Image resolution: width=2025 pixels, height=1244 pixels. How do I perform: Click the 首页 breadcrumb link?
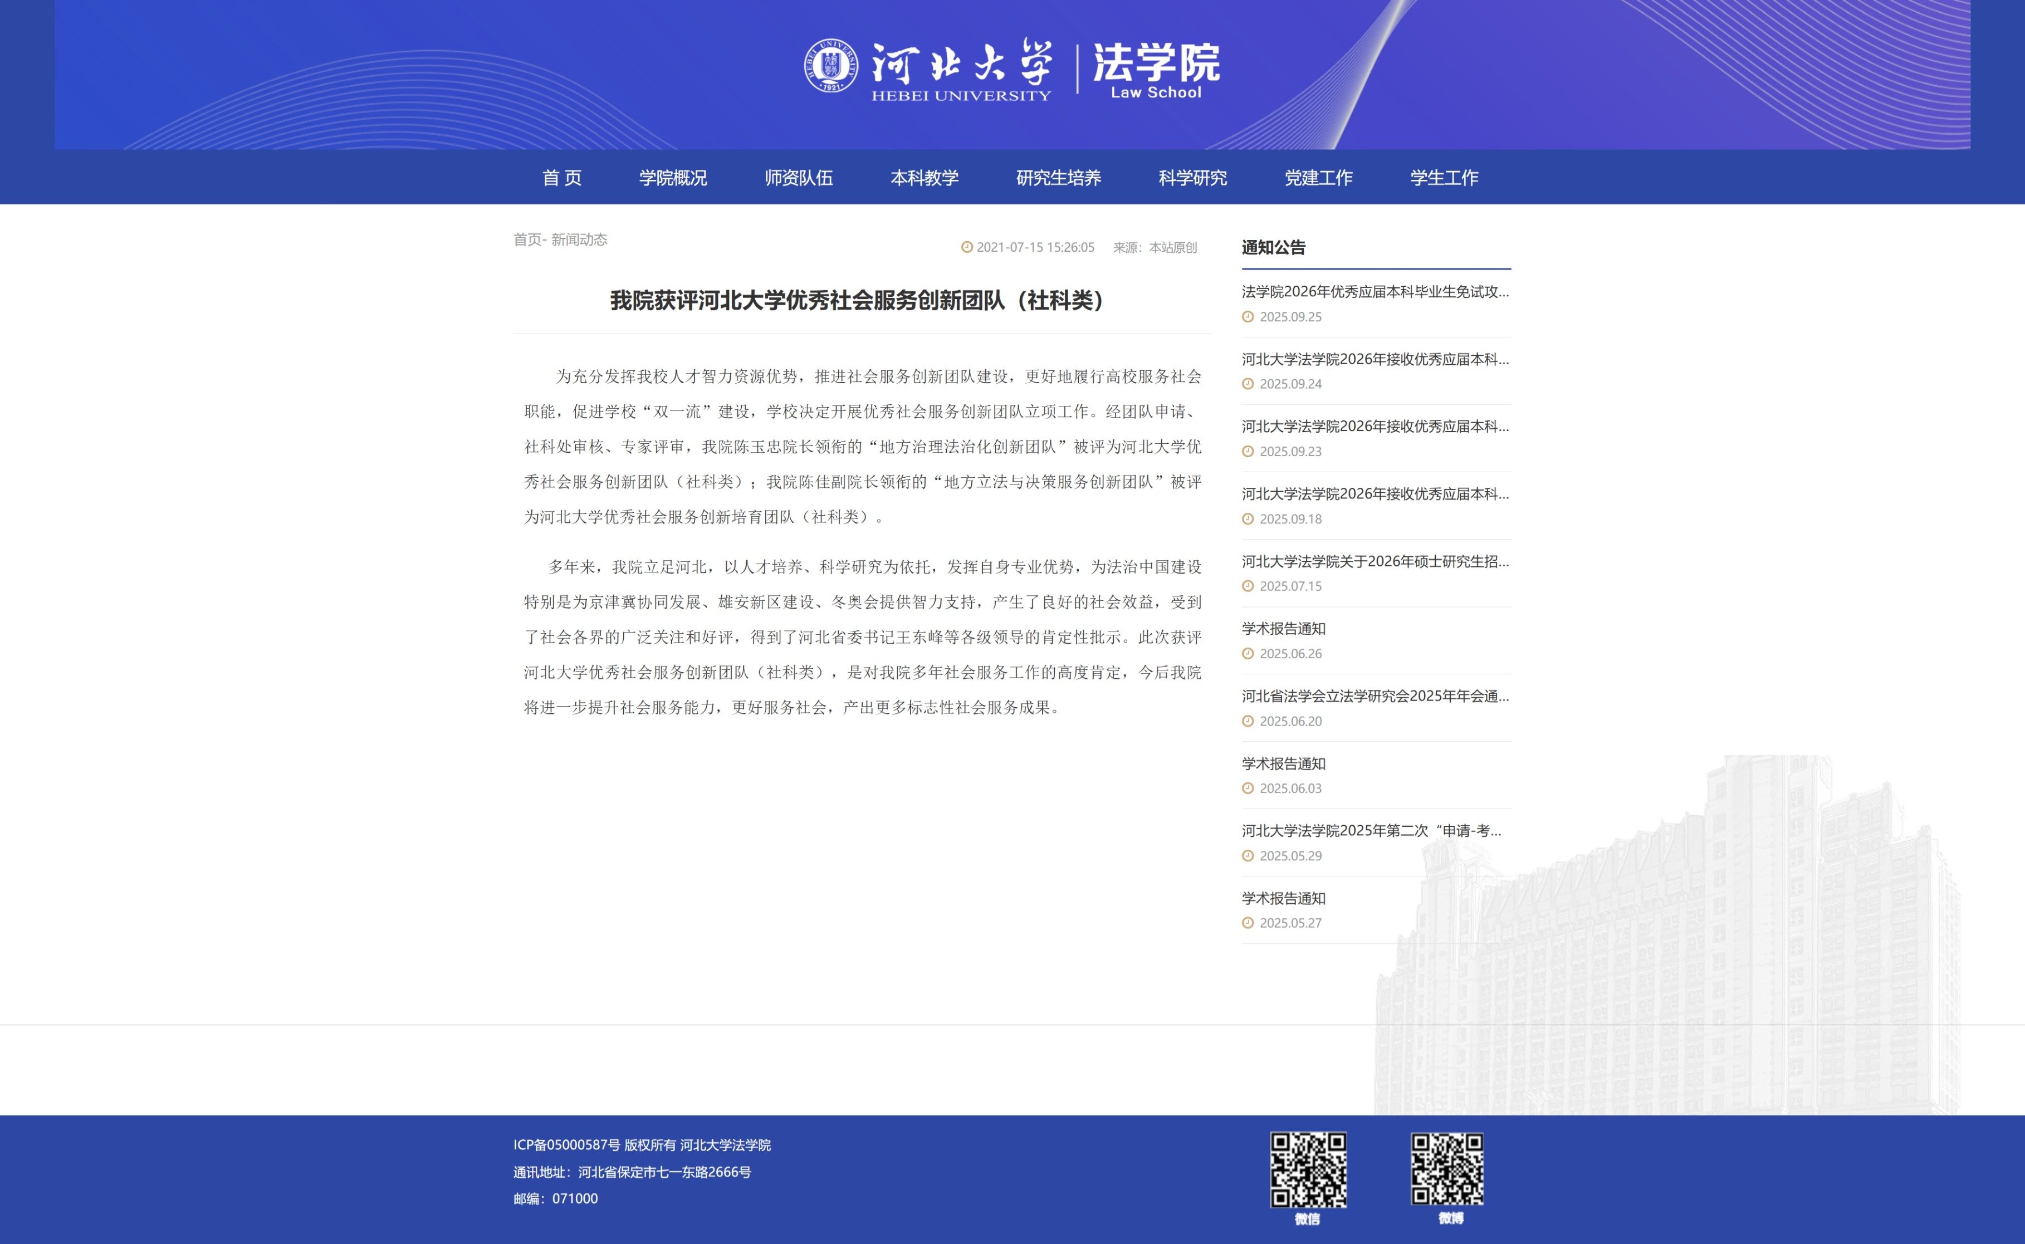(x=527, y=239)
